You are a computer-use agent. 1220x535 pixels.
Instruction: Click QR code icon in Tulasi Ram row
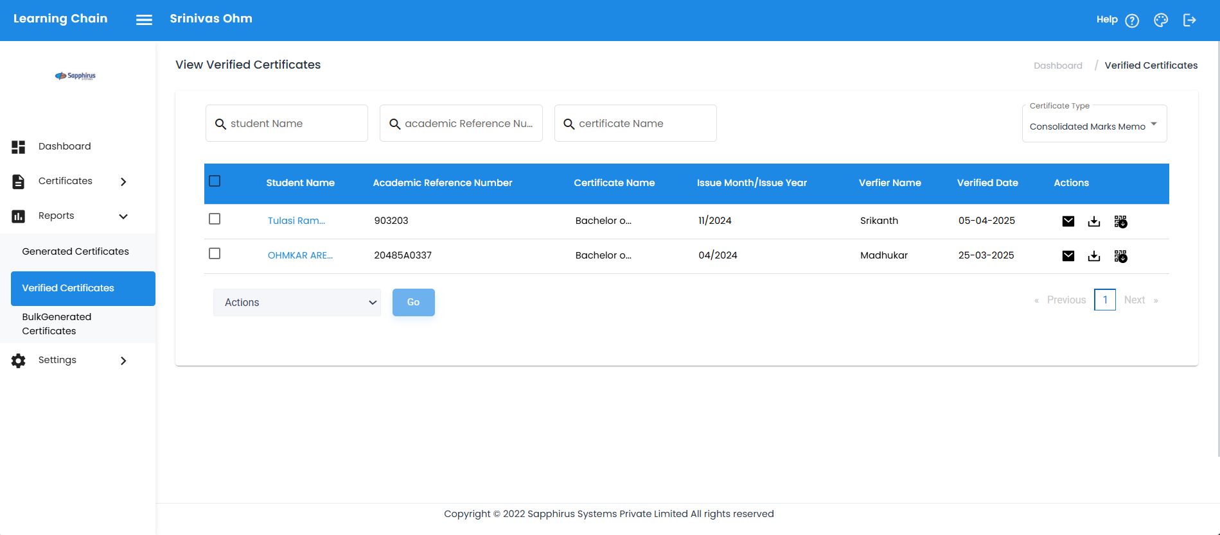point(1120,221)
